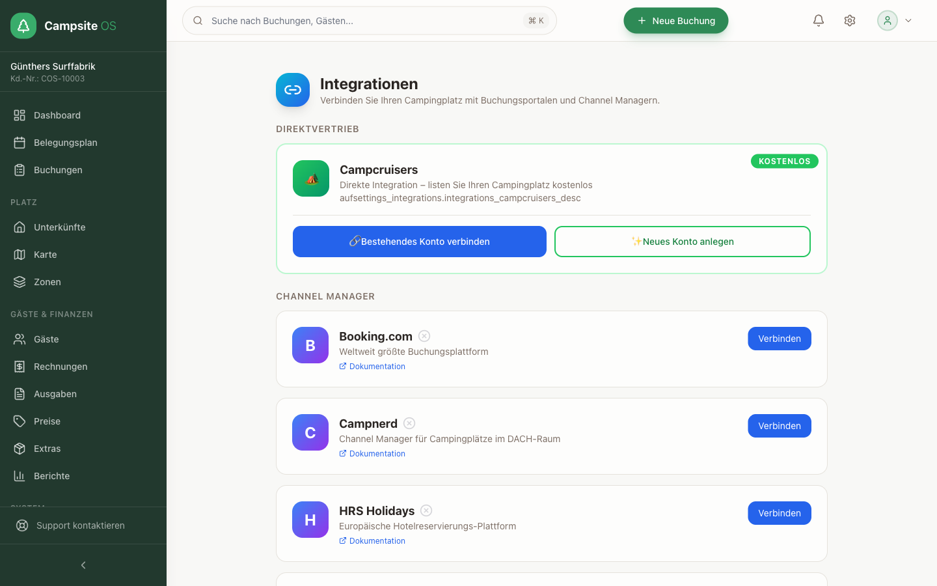The image size is (937, 586).
Task: Collapse the sidebar with chevron
Action: tap(83, 565)
